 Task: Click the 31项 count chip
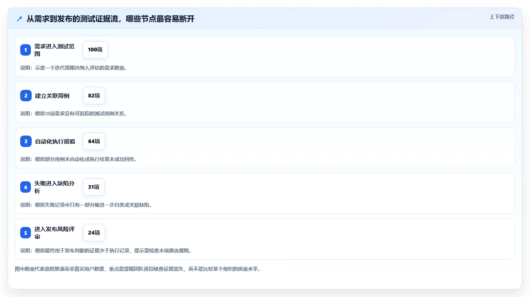[x=93, y=187]
